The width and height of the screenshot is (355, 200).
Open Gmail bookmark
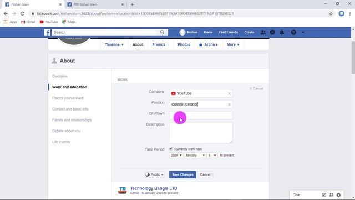point(28,22)
